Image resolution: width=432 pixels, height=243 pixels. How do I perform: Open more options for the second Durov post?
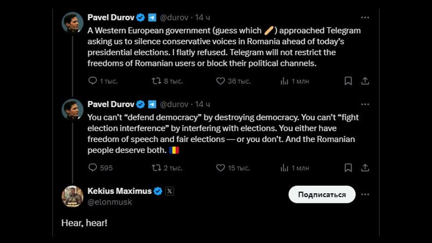tap(365, 104)
